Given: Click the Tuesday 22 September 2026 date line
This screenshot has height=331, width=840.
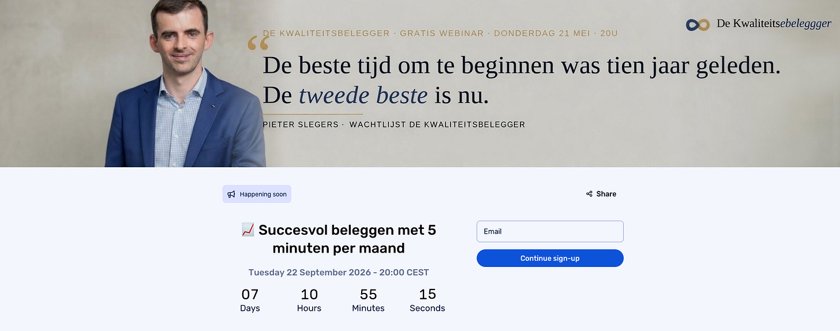Looking at the screenshot, I should (x=339, y=272).
